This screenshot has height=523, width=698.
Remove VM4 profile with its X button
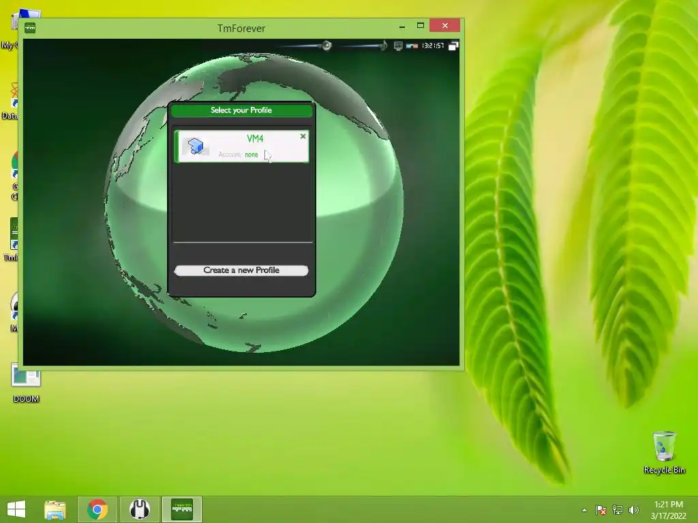[303, 136]
